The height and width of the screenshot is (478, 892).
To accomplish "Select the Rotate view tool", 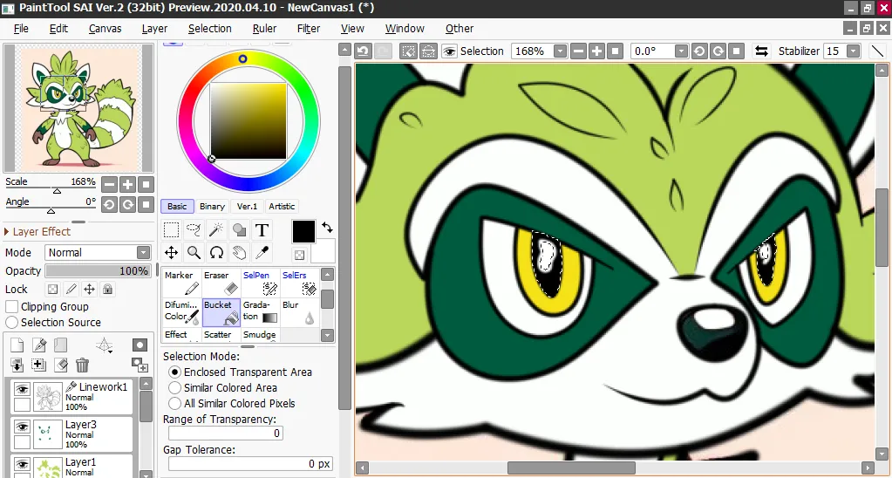I will tap(216, 252).
